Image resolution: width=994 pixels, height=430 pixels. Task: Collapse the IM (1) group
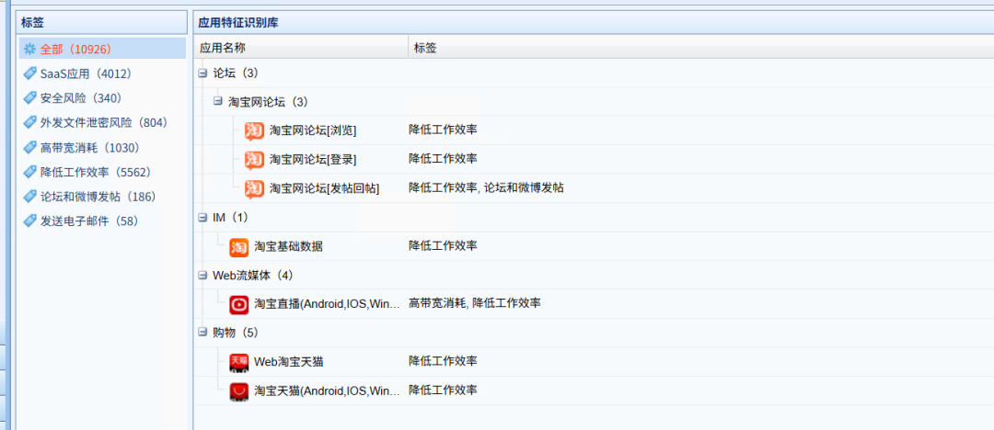tap(202, 217)
